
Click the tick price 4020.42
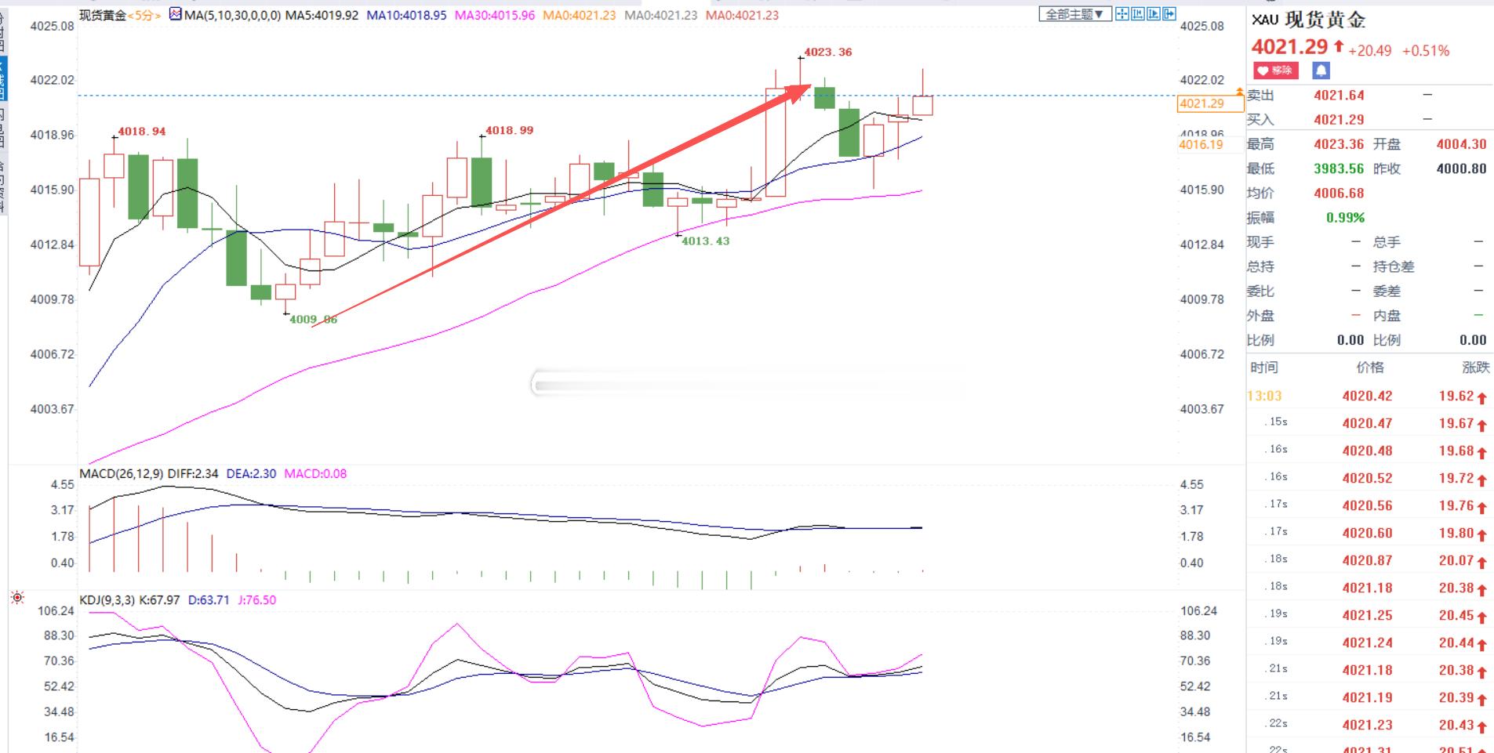pyautogui.click(x=1367, y=396)
